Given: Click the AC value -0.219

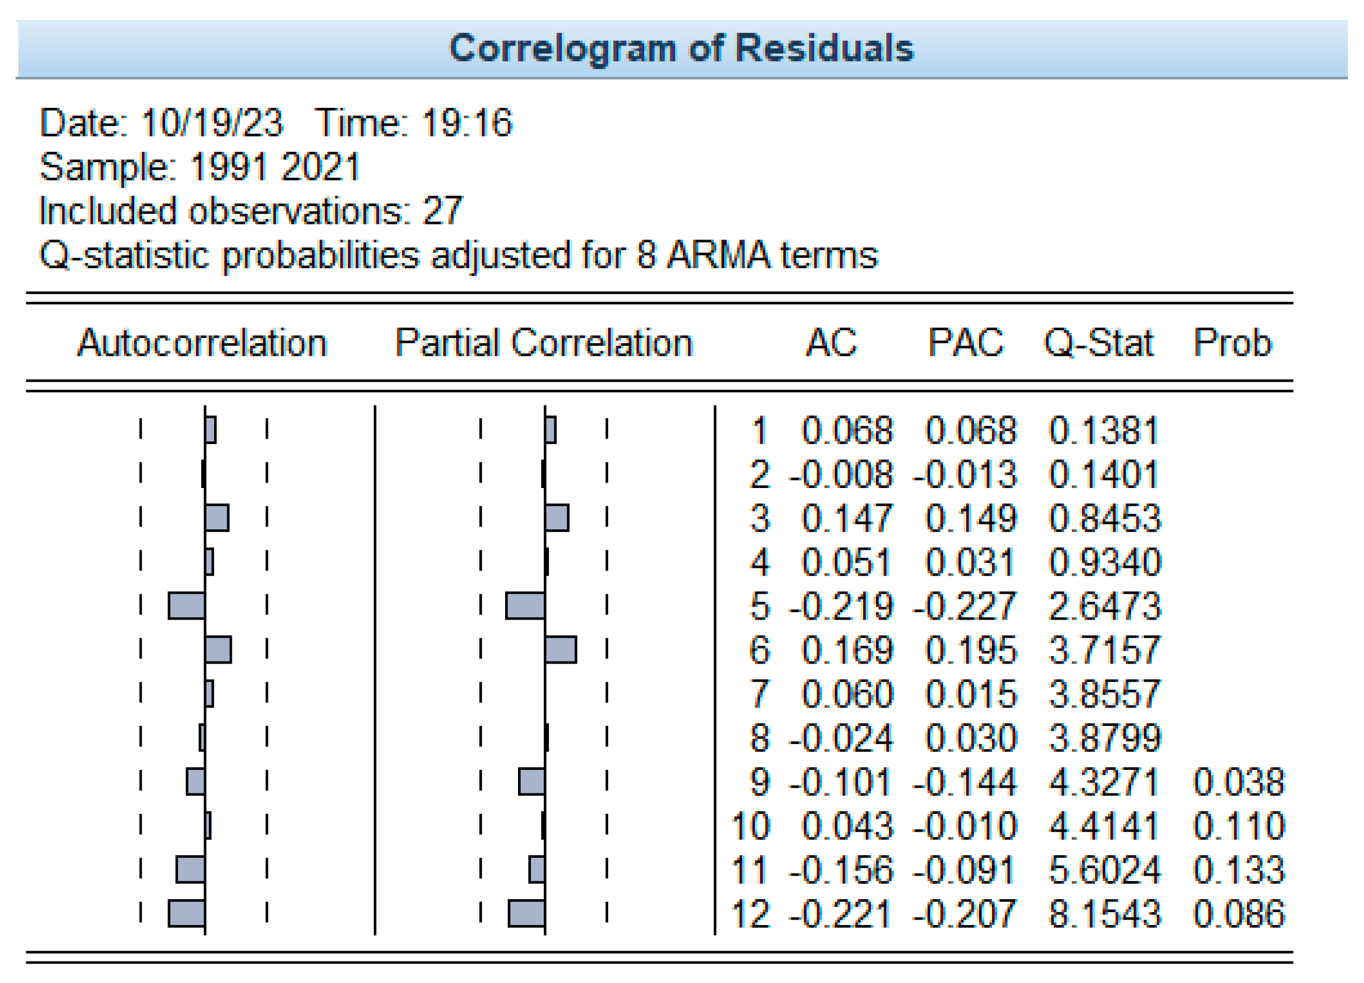Looking at the screenshot, I should (x=841, y=606).
